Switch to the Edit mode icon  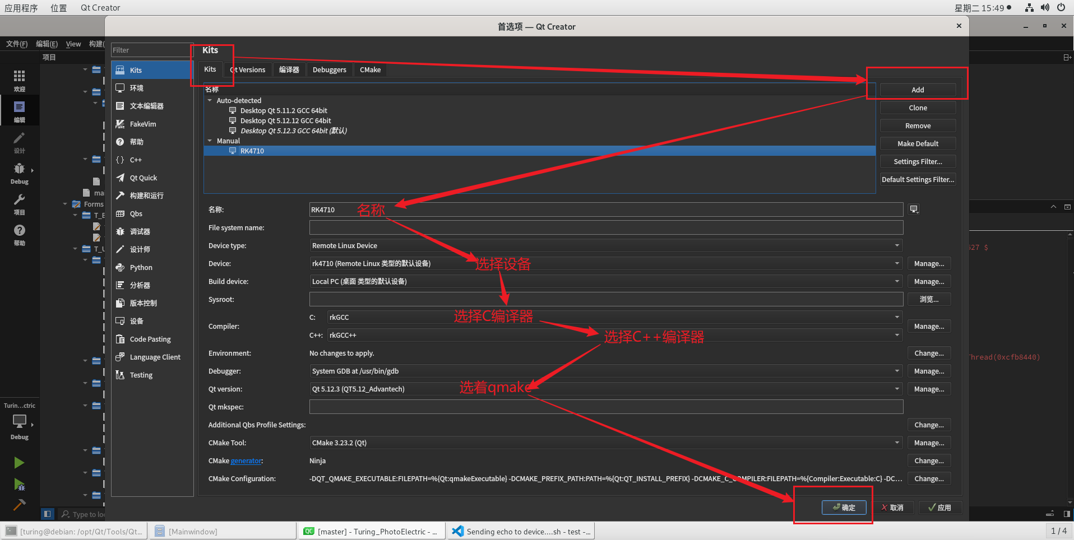(x=19, y=111)
